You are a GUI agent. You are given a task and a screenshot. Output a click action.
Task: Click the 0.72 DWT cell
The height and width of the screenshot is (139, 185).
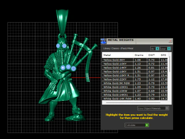point(153,64)
